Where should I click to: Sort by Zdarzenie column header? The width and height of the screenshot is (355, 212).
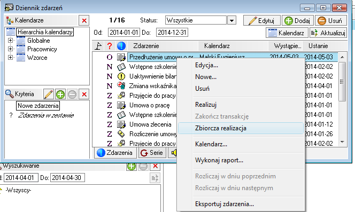click(163, 46)
